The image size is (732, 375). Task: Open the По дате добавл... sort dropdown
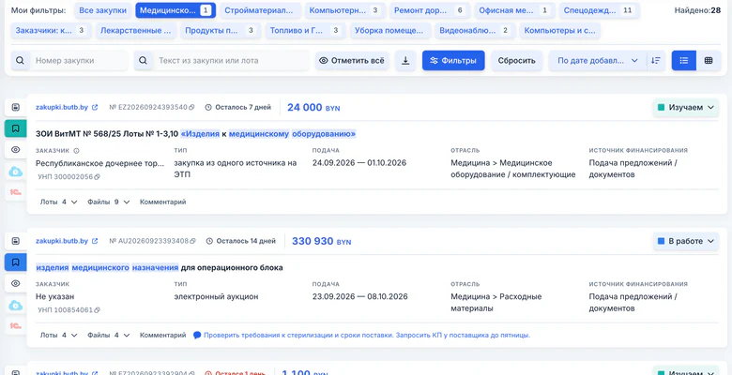point(598,61)
